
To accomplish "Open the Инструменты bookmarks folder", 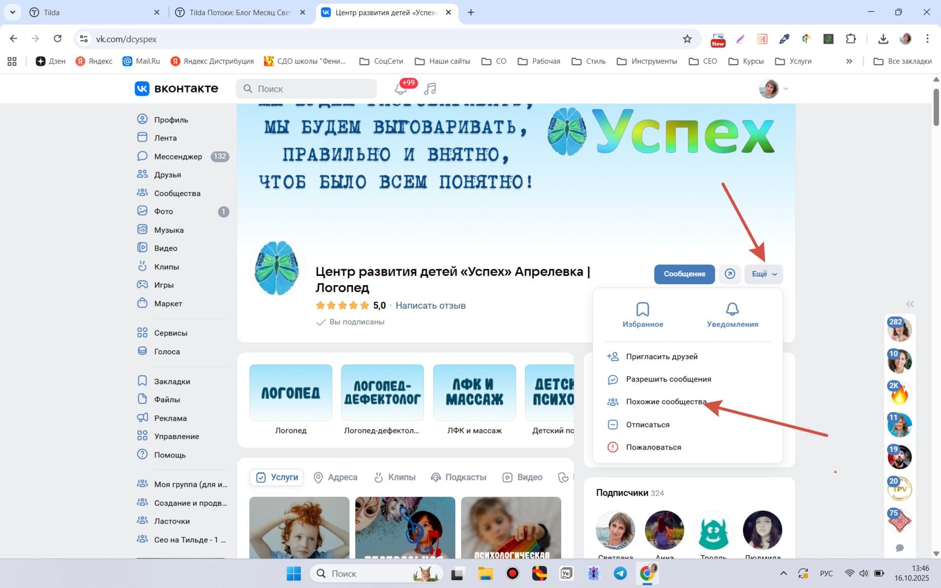I will pos(646,61).
